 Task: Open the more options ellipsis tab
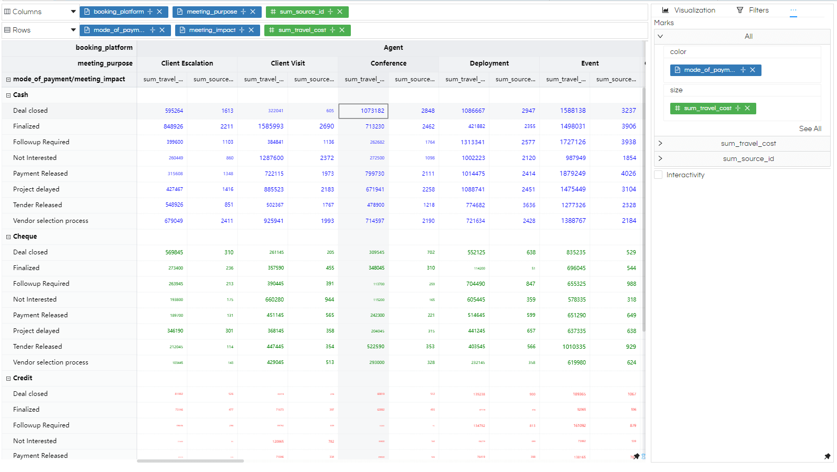pos(793,10)
